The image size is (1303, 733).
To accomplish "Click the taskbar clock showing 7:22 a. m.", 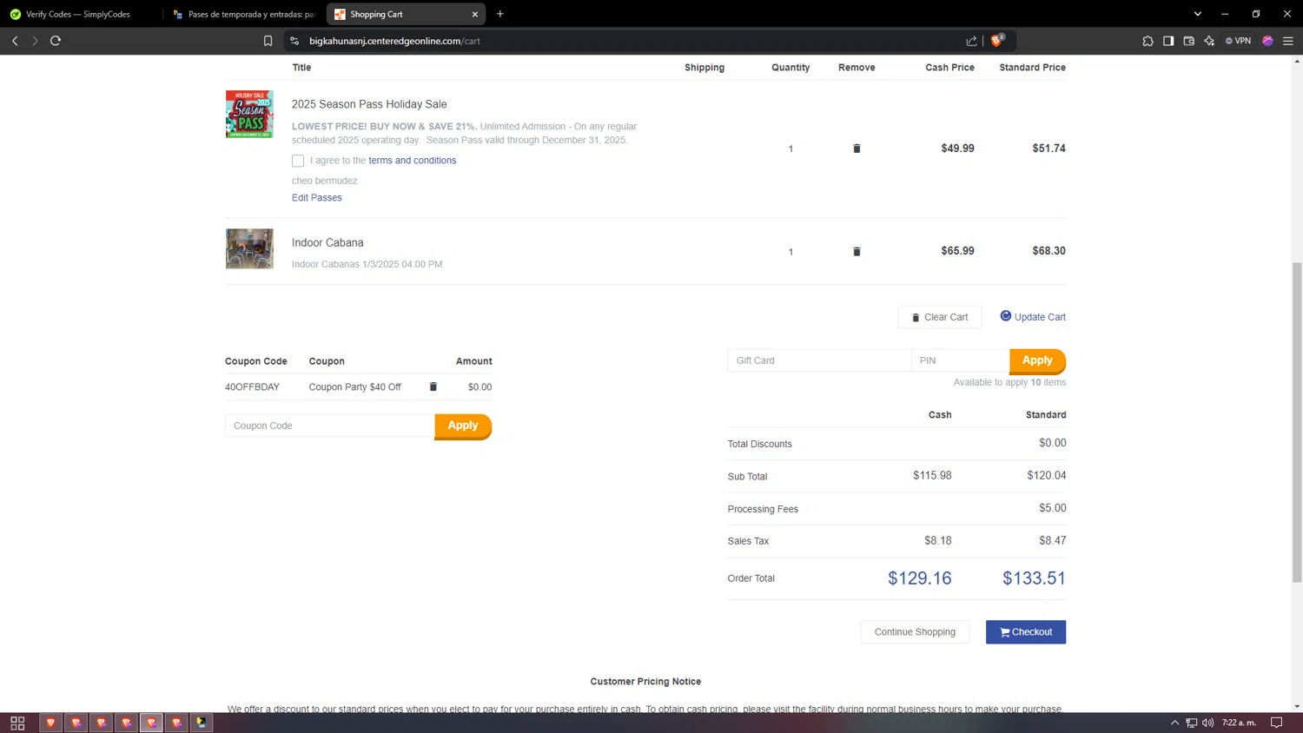I will coord(1240,723).
